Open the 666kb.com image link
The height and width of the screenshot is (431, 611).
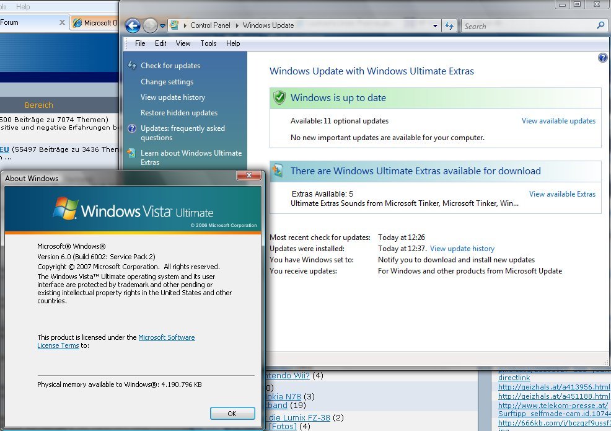pyautogui.click(x=554, y=423)
